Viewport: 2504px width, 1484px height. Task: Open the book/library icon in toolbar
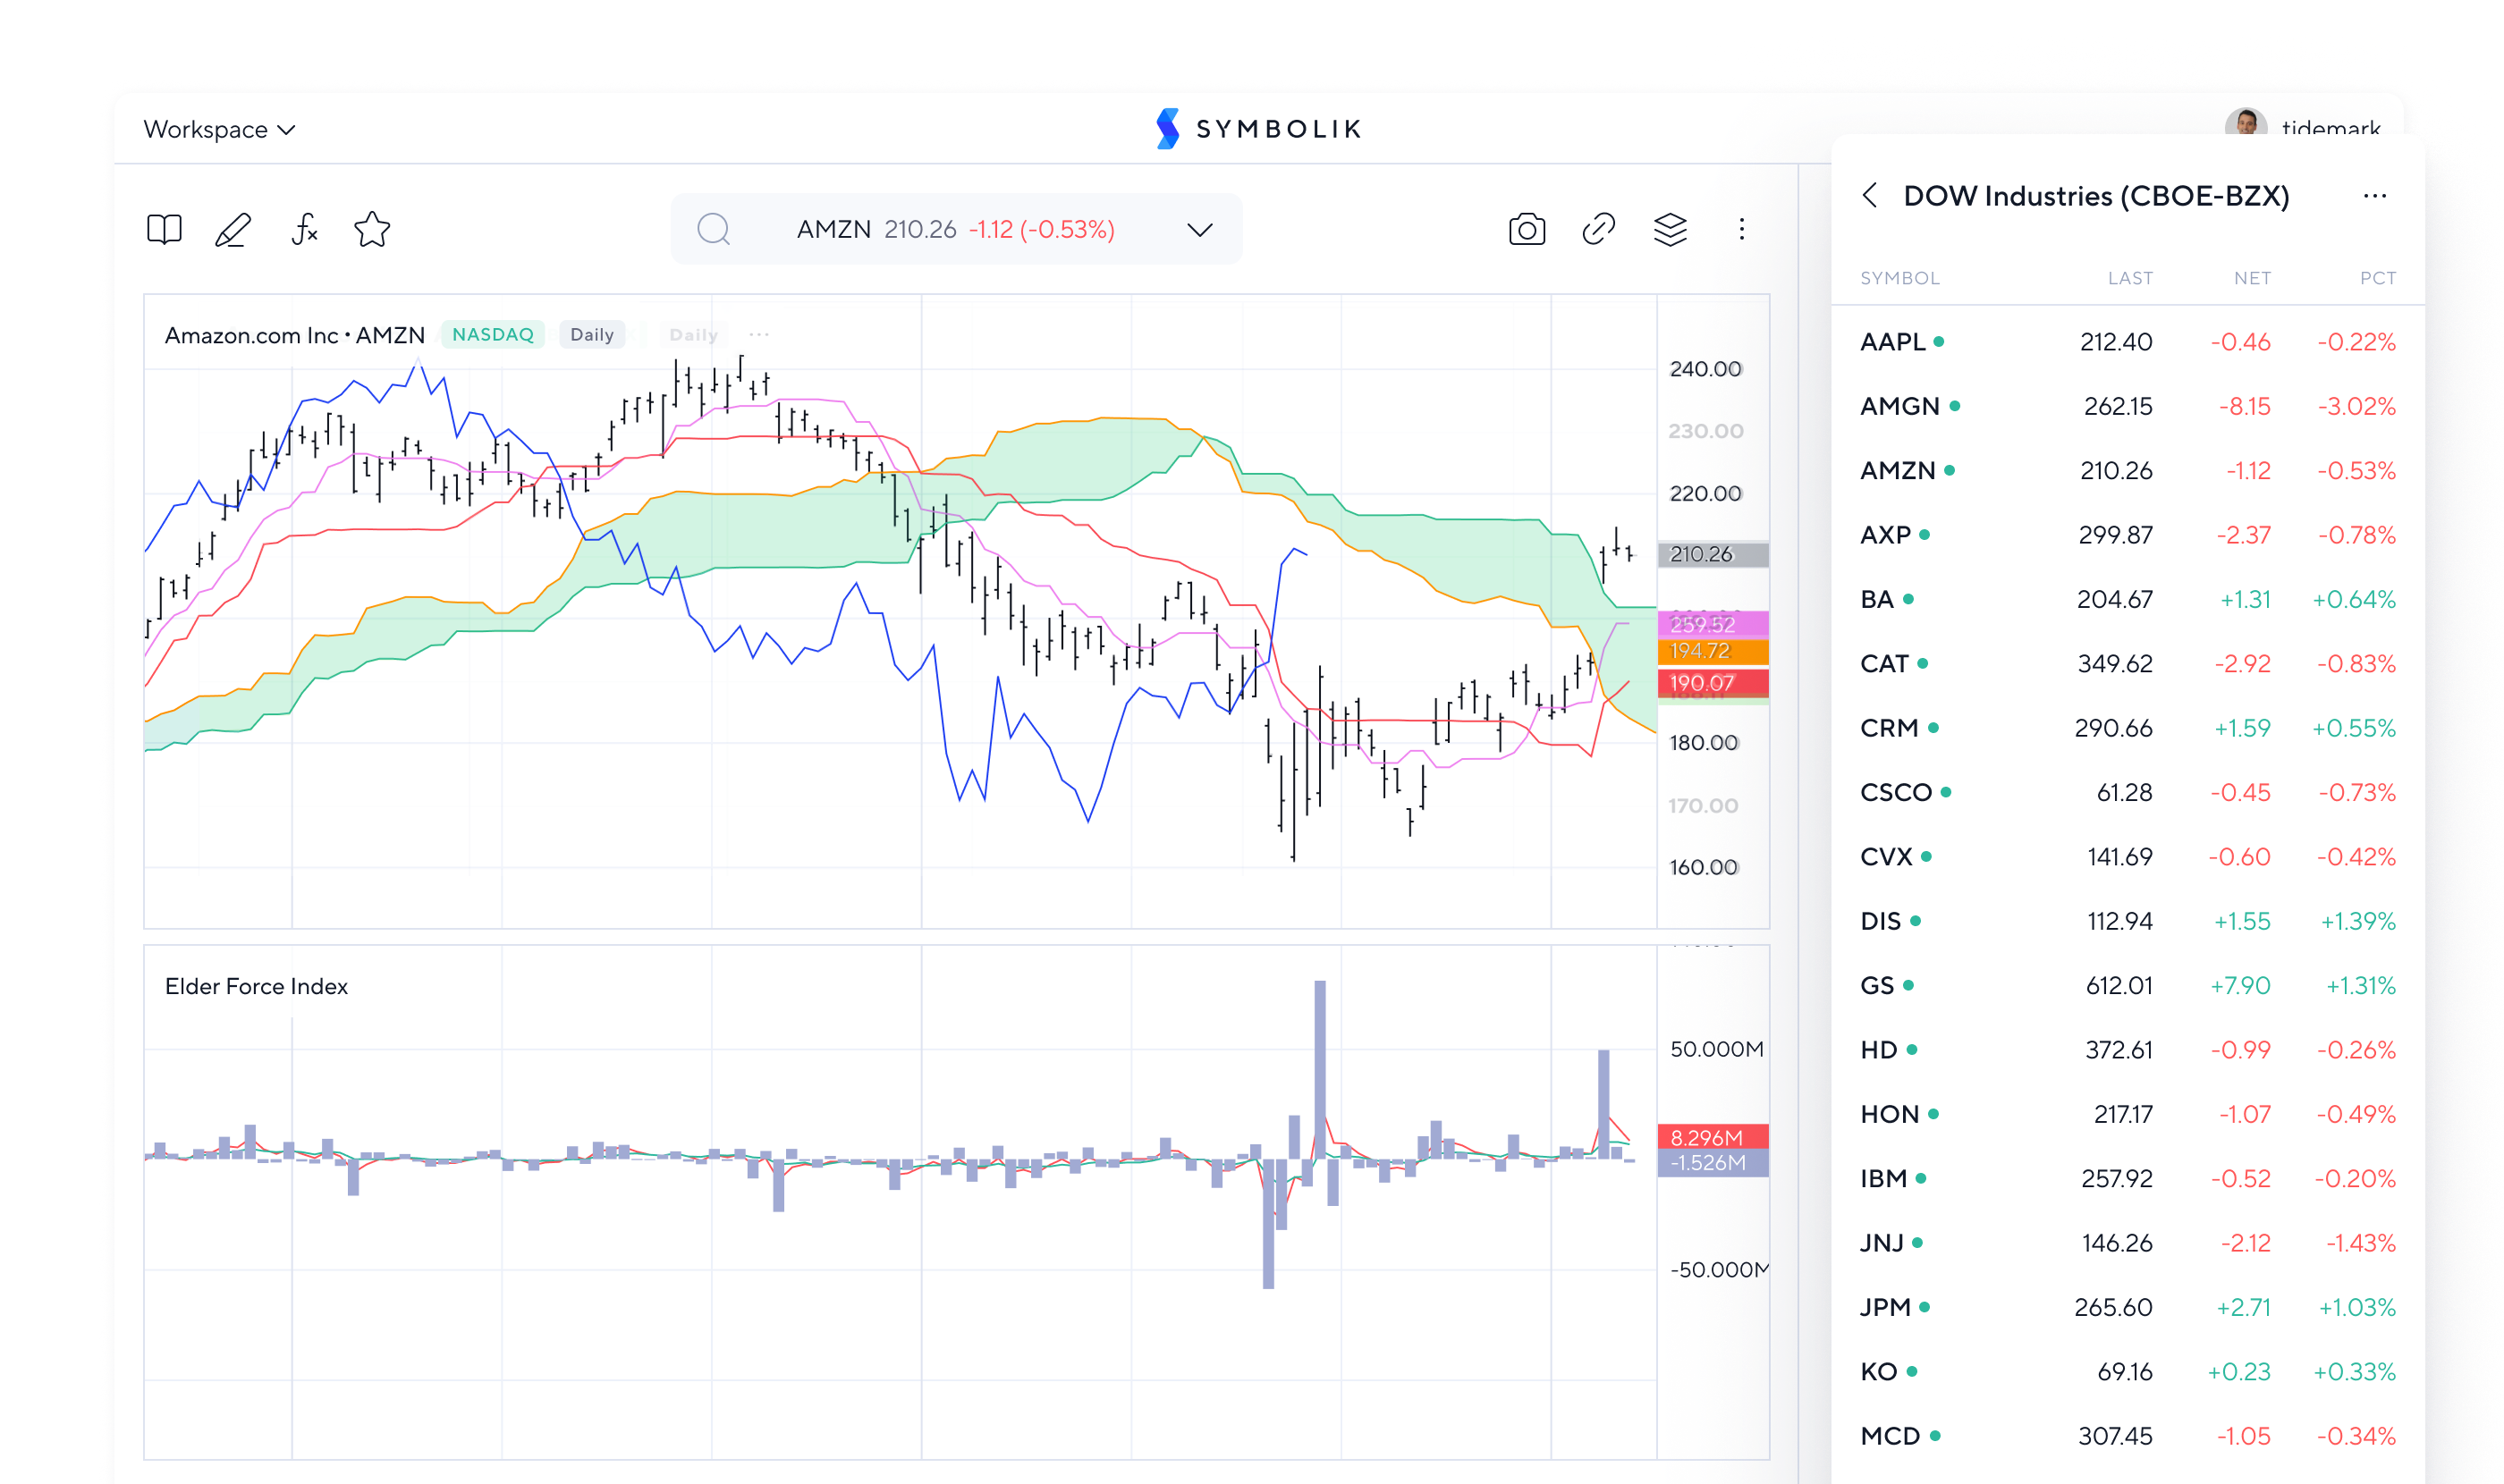click(164, 230)
